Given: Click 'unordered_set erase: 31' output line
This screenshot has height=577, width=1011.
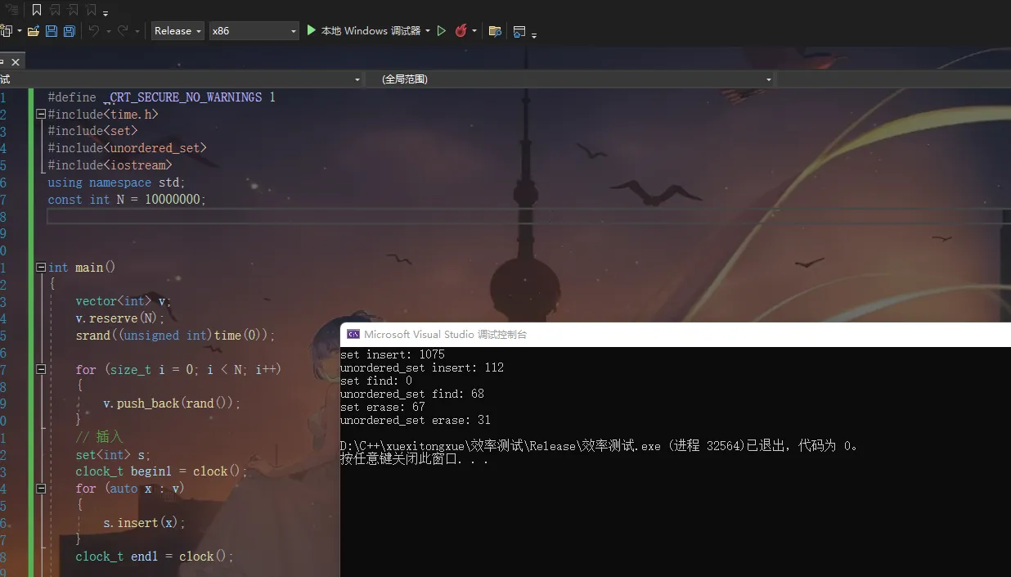Looking at the screenshot, I should [416, 420].
